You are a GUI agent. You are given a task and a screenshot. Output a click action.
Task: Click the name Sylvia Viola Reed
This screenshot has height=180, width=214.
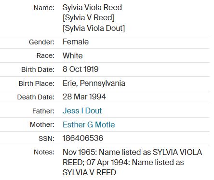click(x=92, y=7)
